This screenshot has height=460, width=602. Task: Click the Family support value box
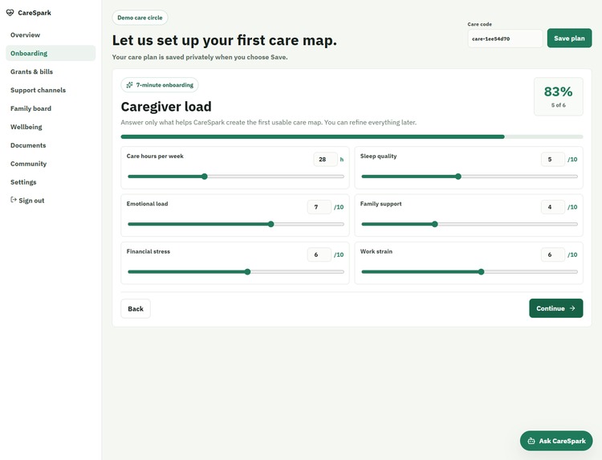553,207
